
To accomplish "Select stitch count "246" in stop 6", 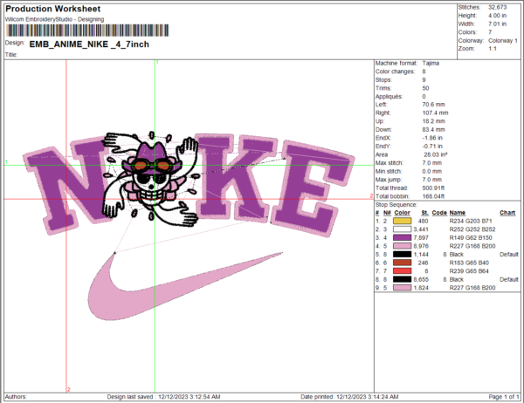I will (423, 263).
